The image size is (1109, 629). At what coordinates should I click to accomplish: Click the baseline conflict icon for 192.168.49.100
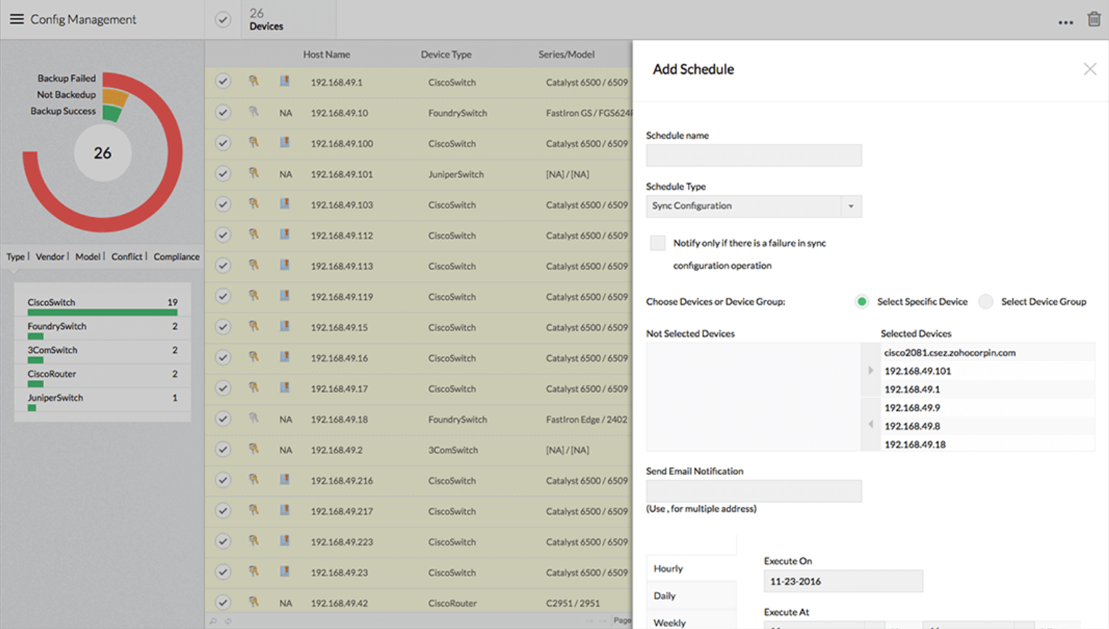[285, 143]
